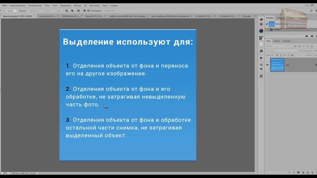317x178 pixels.
Task: Open the colorful wheel panel icon
Action: [x=261, y=31]
